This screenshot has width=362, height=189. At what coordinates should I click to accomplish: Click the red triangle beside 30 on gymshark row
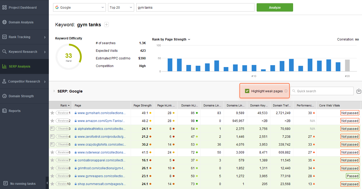tap(314, 113)
